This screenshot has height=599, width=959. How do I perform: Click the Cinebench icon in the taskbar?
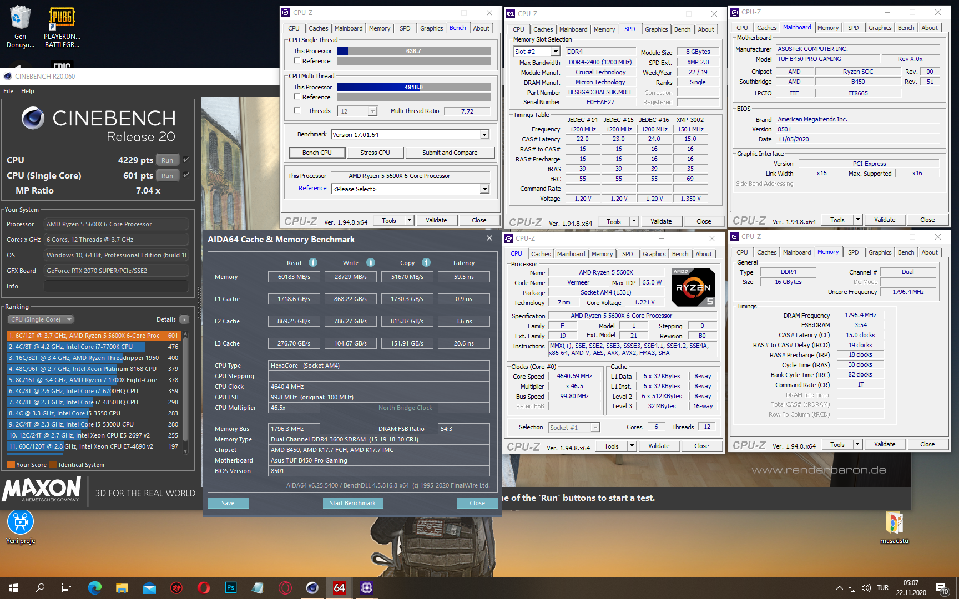click(x=312, y=587)
